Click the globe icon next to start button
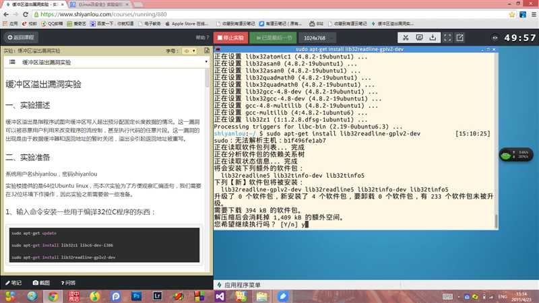The height and width of the screenshot is (303, 539). [x=32, y=296]
